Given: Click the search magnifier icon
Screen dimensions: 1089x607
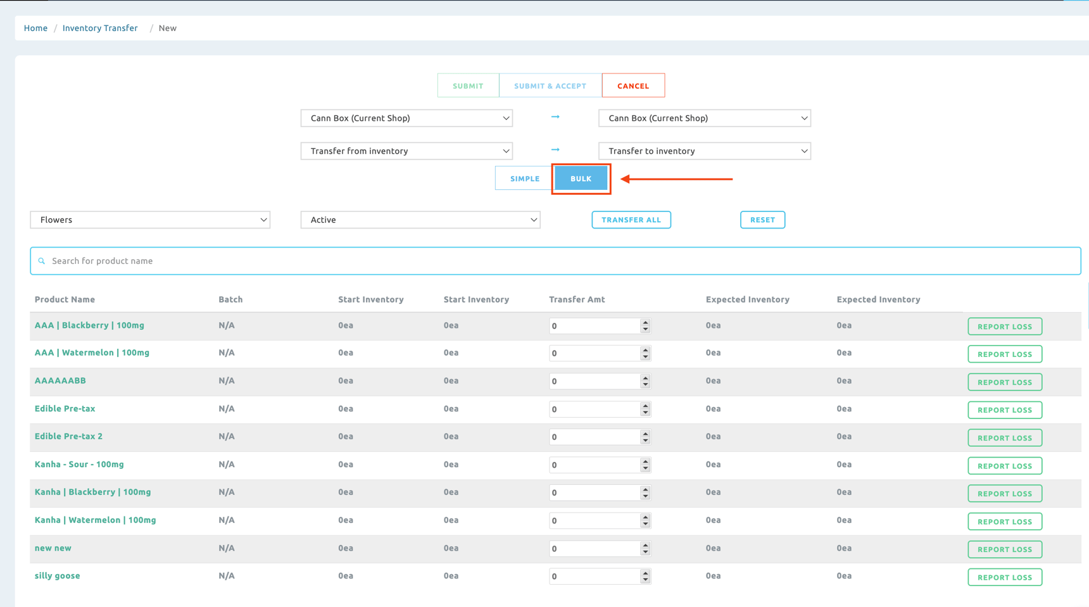Looking at the screenshot, I should tap(42, 261).
